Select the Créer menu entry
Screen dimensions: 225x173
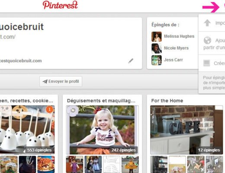(x=219, y=63)
